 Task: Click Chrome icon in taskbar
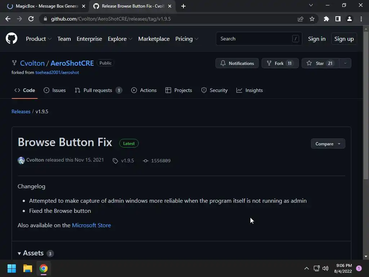(x=44, y=268)
